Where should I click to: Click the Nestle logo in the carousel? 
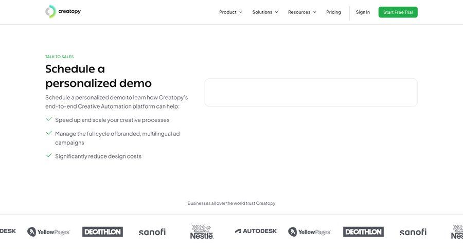(202, 232)
